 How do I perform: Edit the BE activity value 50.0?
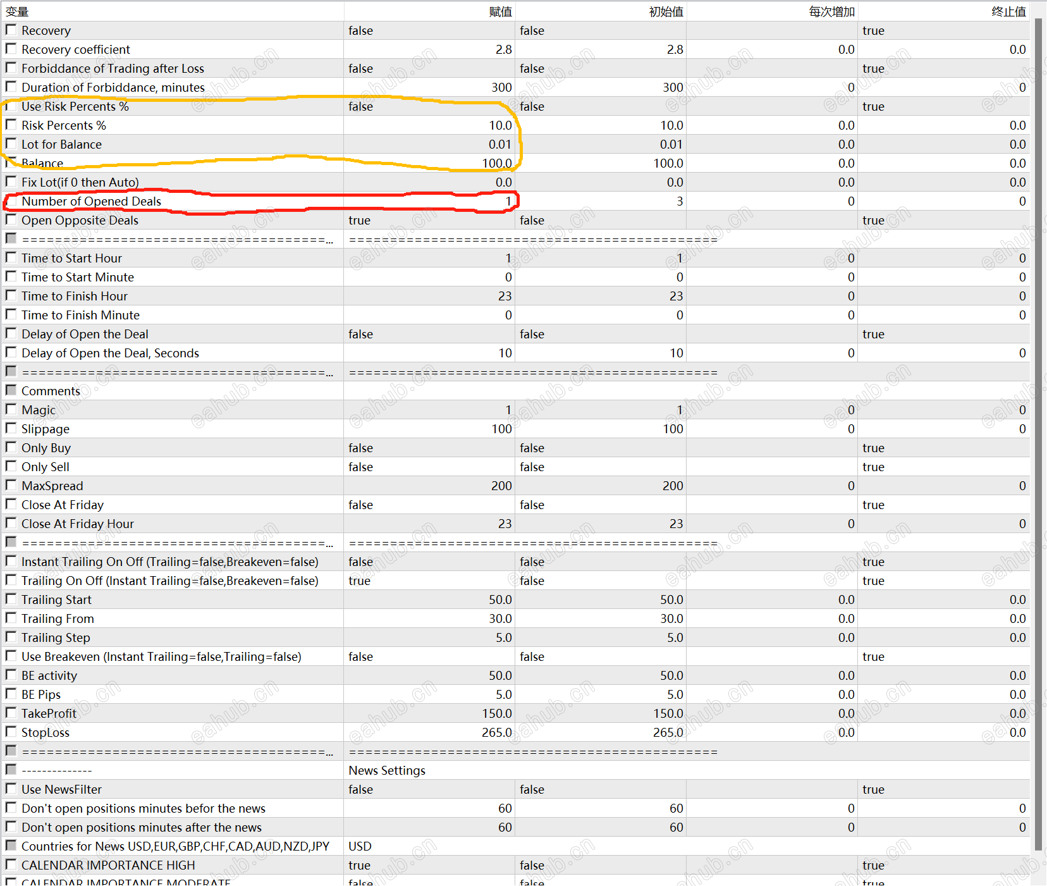(x=430, y=675)
